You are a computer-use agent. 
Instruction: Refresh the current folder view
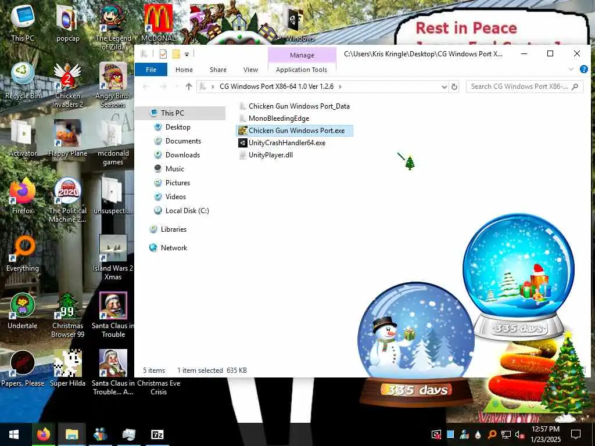click(x=454, y=87)
